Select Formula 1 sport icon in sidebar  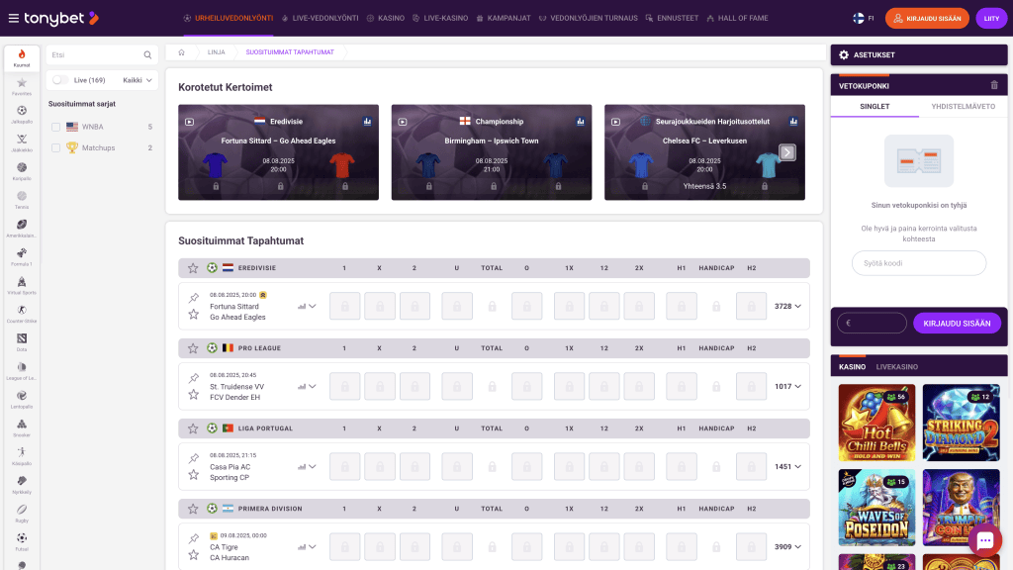tap(22, 256)
